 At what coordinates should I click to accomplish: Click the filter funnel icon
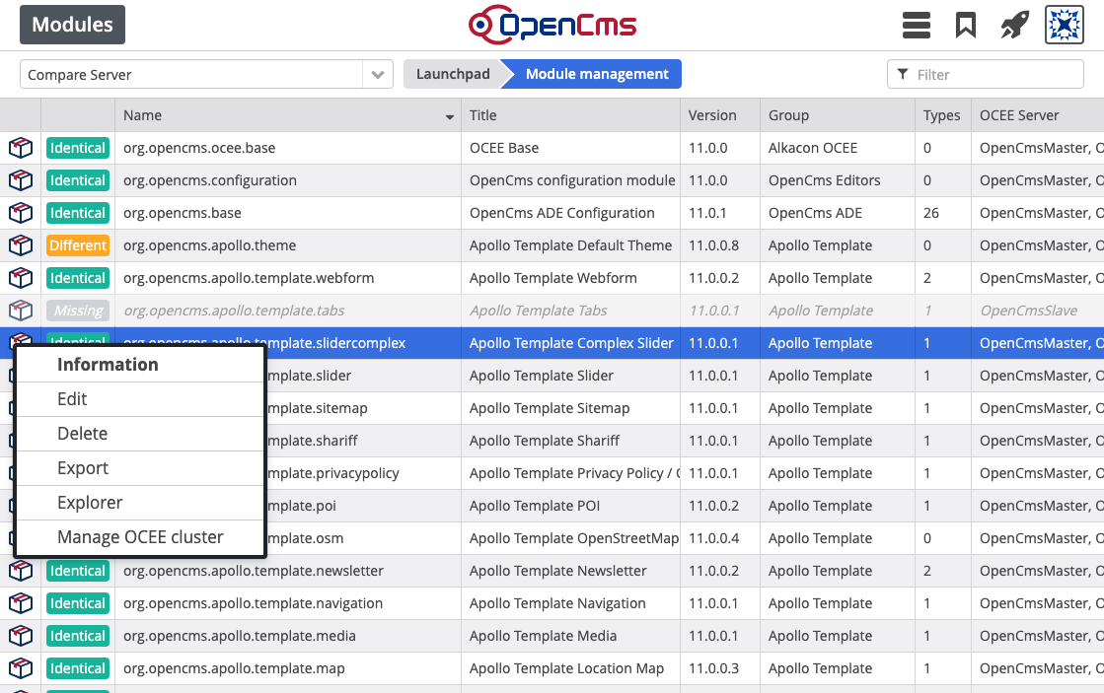point(903,74)
